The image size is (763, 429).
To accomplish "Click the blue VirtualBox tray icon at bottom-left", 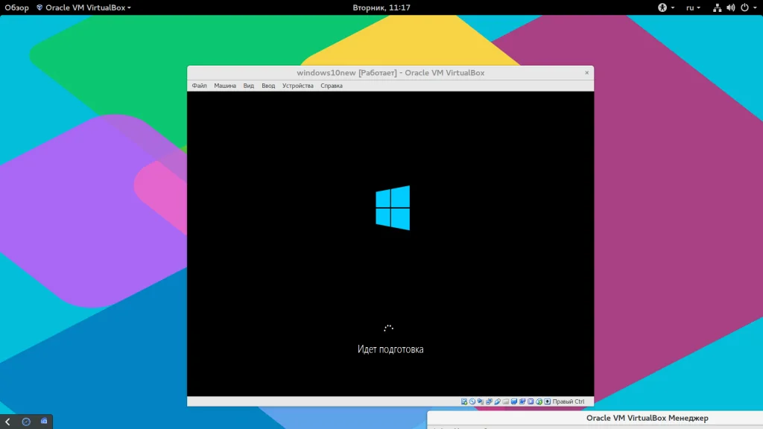I will pos(44,422).
